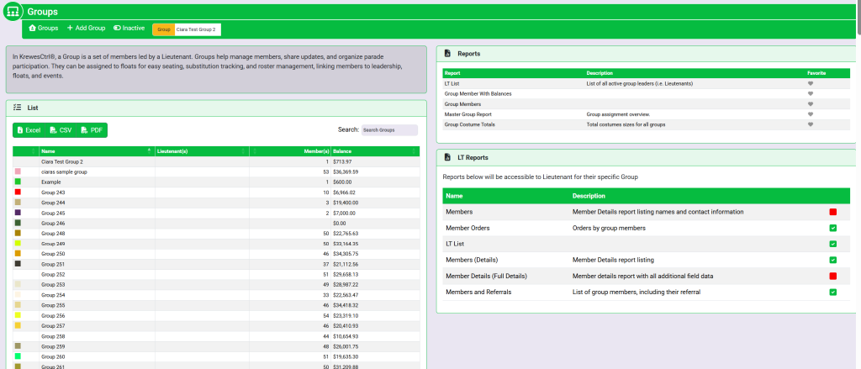Click heart icon for Group Members report
The width and height of the screenshot is (861, 369).
pyautogui.click(x=811, y=104)
